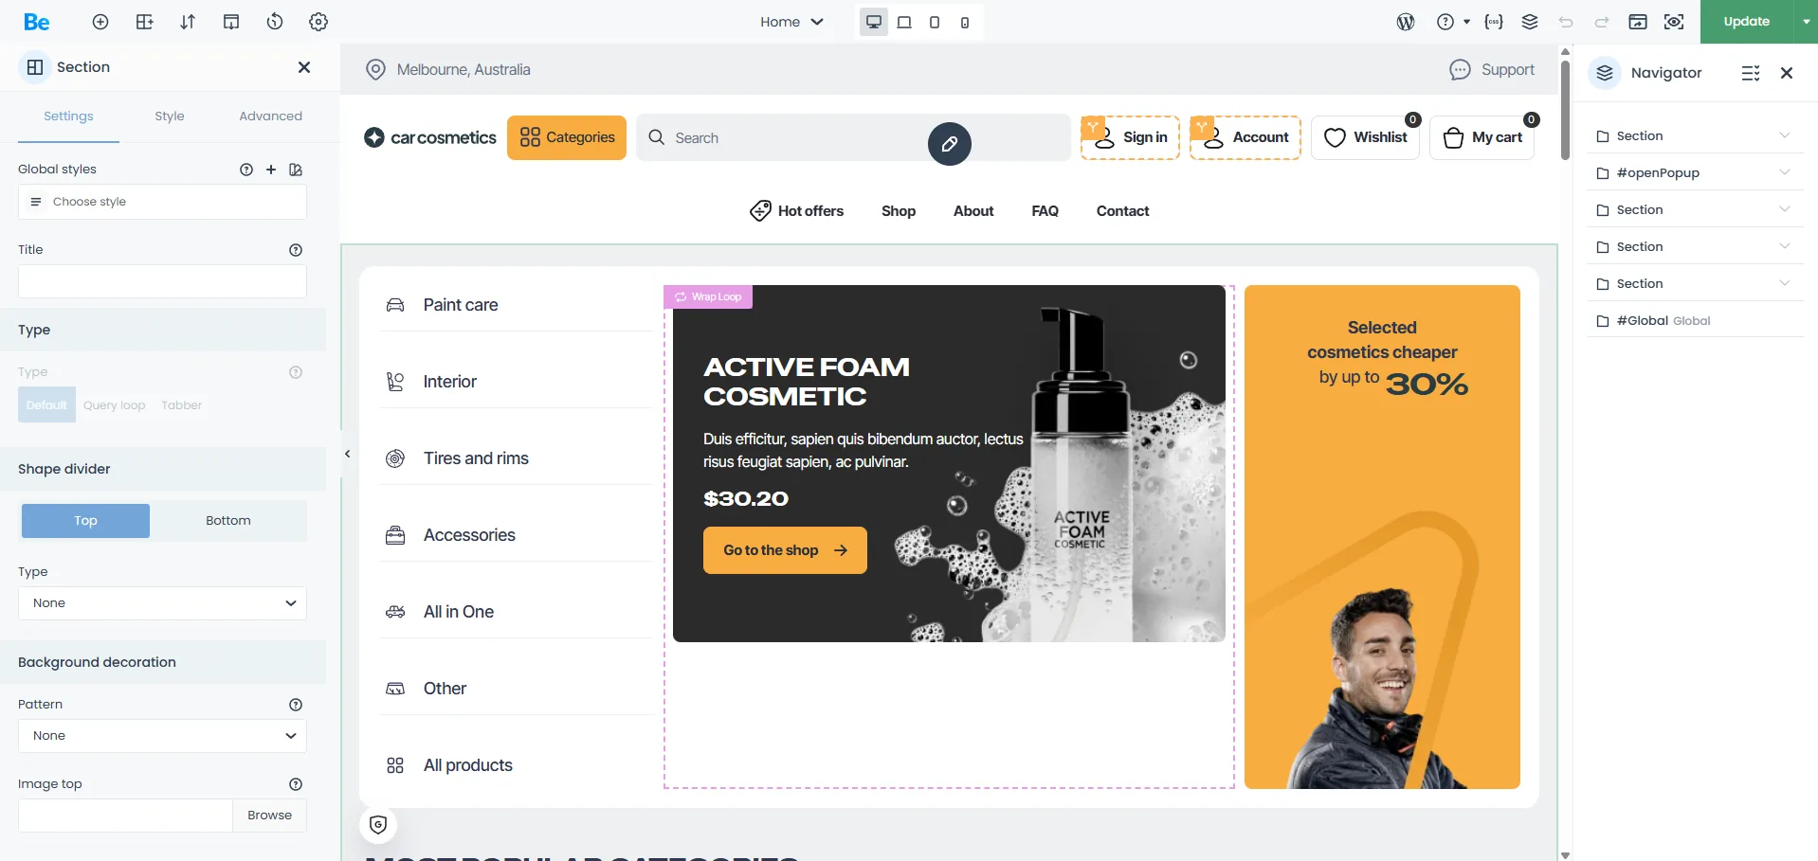Image resolution: width=1818 pixels, height=861 pixels.
Task: Click the Browse button for Image top
Action: tap(270, 816)
